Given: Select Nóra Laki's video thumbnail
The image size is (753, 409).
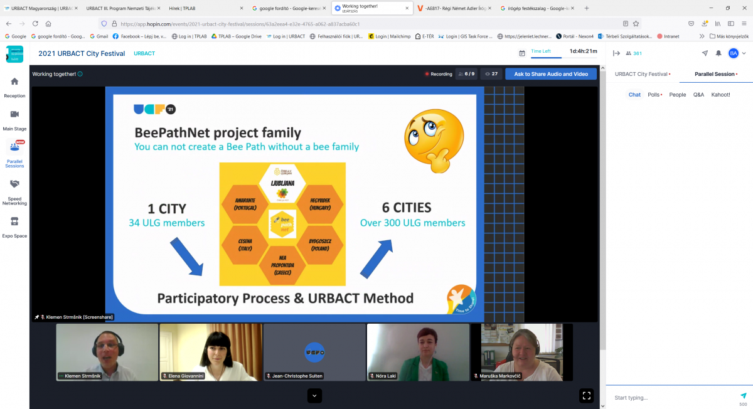Looking at the screenshot, I should (x=418, y=352).
